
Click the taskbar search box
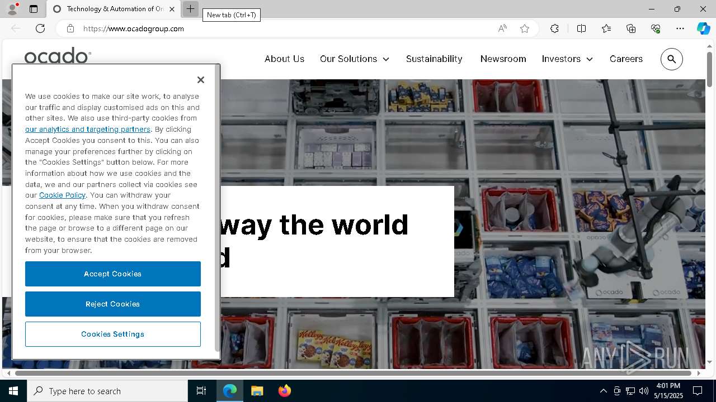pyautogui.click(x=107, y=391)
